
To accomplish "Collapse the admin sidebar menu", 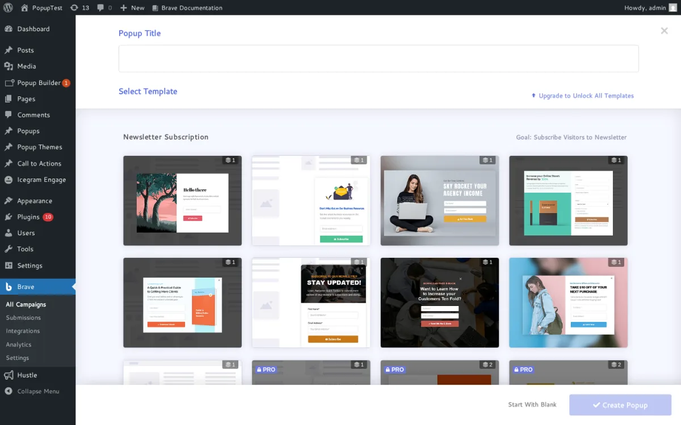I will pos(37,391).
